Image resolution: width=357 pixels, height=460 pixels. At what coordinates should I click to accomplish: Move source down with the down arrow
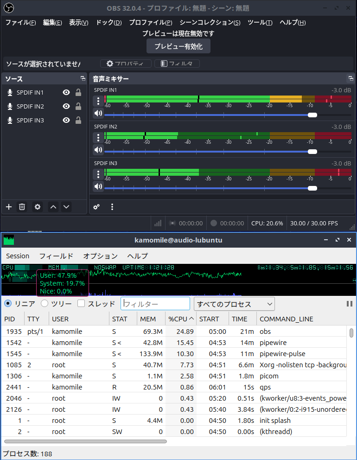point(66,207)
